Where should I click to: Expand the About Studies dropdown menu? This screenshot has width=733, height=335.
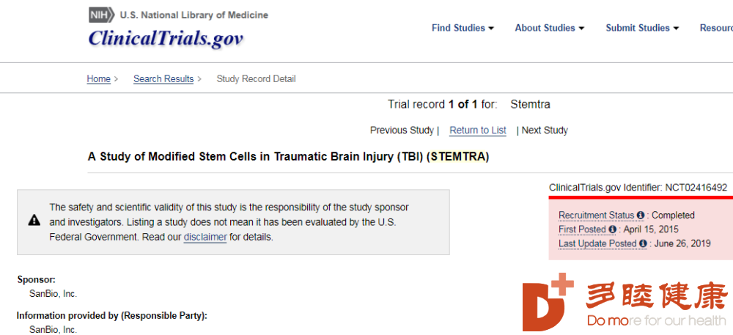coord(549,28)
